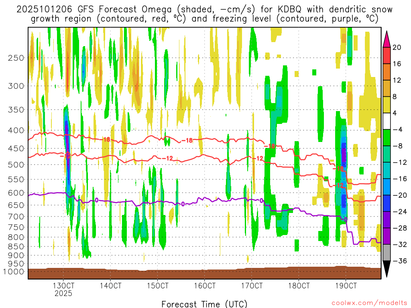This screenshot has height=308, width=411.
Task: Click the 450 pressure level label
Action: tap(16, 148)
